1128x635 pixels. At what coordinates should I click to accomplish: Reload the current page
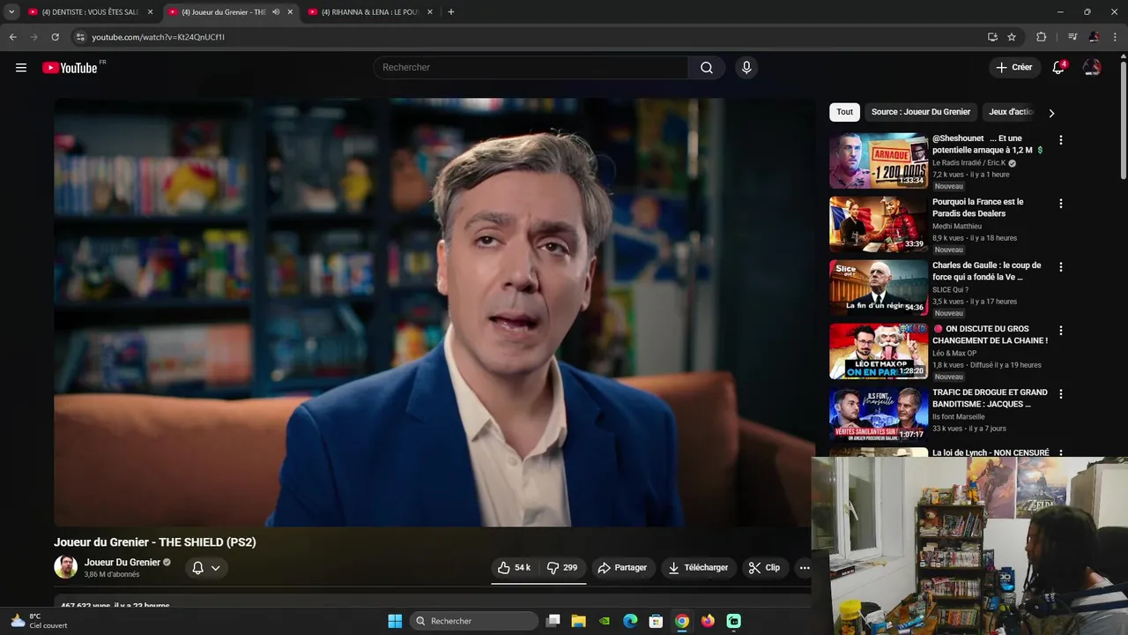55,37
